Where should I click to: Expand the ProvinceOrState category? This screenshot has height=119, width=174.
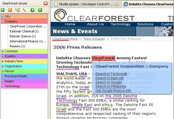point(3,76)
